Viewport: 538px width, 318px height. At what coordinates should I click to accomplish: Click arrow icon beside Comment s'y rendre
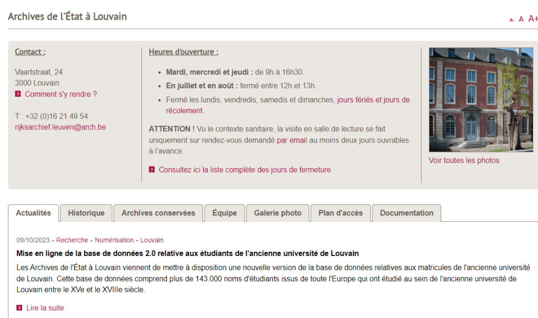(x=18, y=94)
